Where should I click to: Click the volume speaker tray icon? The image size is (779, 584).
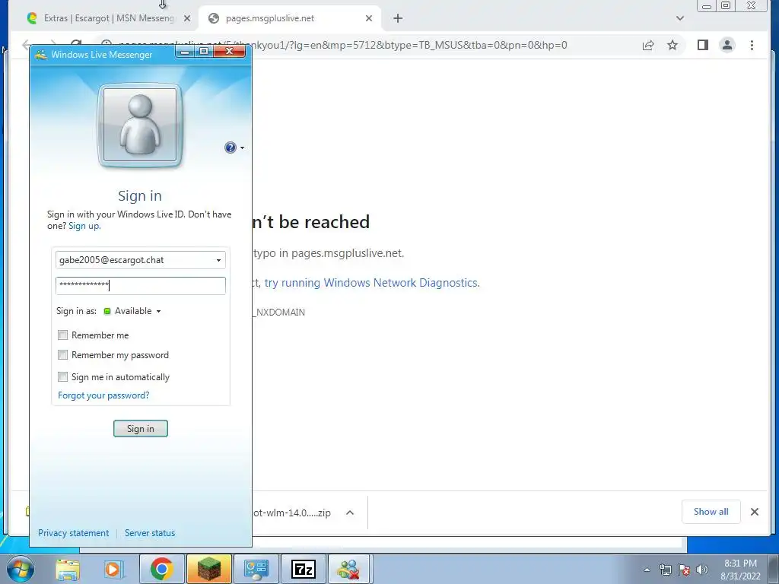(702, 570)
